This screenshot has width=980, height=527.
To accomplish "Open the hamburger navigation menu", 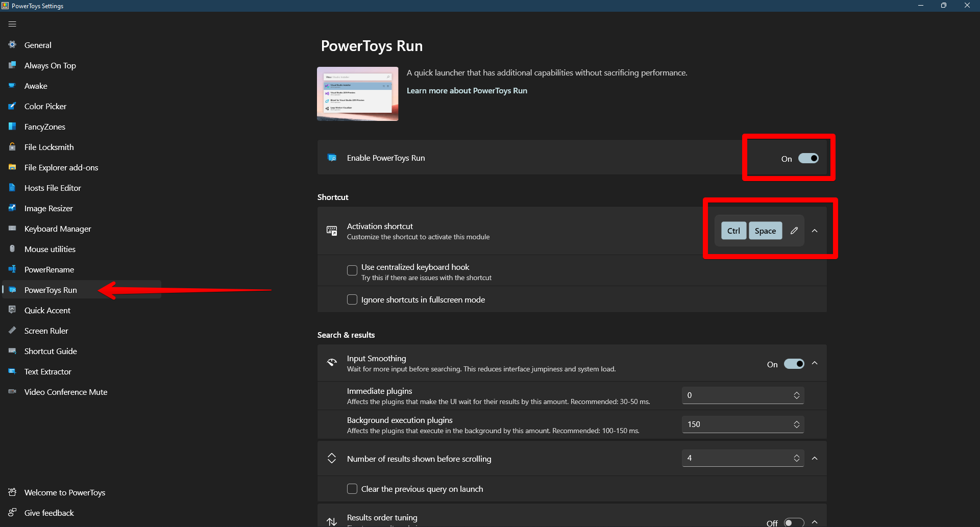I will pos(12,23).
